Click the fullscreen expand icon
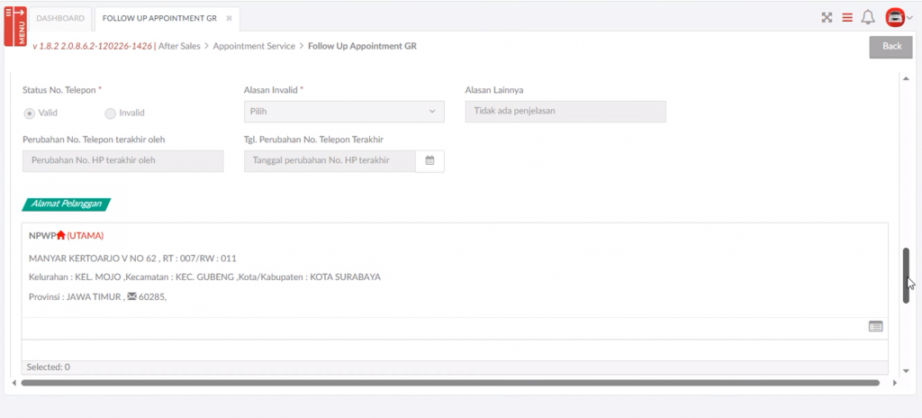 [x=827, y=17]
